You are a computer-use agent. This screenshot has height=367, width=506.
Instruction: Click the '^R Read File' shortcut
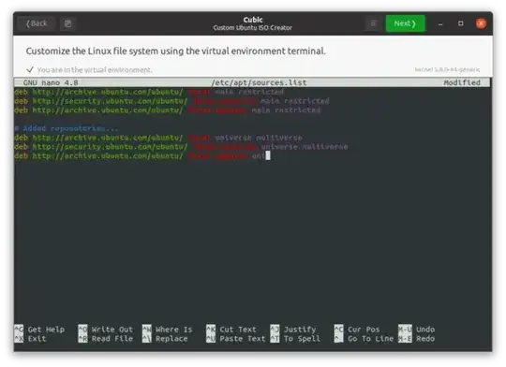coord(106,339)
